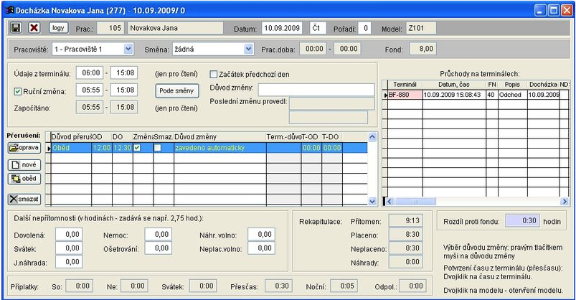Click the Svátek hours field in absences
The image size is (576, 300).
coord(69,248)
